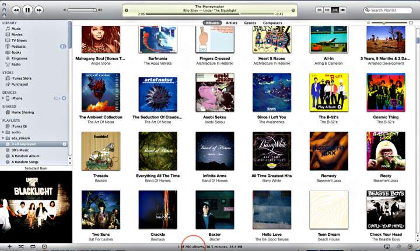Viewport: 420px width, 251px height.
Task: Pause the current song
Action: point(27,10)
